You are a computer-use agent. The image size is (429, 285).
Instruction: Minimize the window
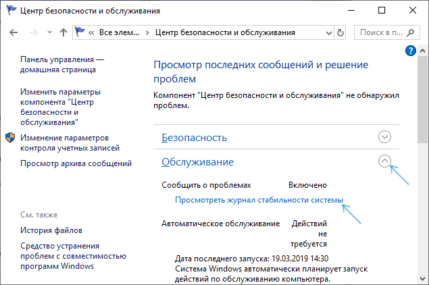pyautogui.click(x=351, y=10)
